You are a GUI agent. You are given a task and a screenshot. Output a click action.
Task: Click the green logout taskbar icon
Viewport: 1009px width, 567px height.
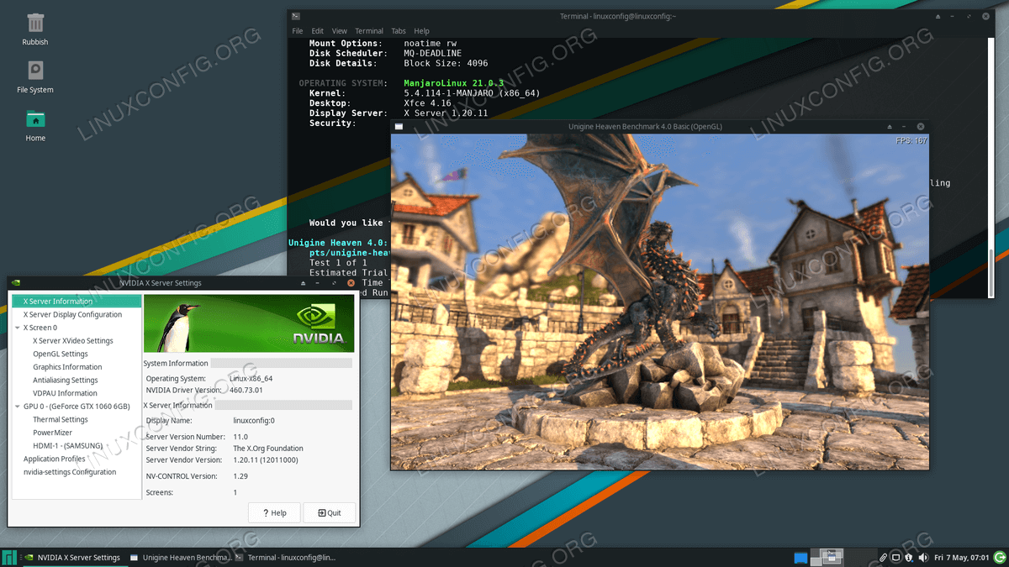click(x=999, y=557)
